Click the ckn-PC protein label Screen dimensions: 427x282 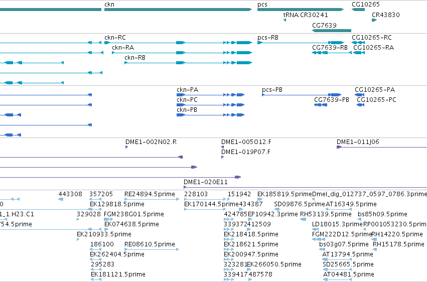(187, 100)
